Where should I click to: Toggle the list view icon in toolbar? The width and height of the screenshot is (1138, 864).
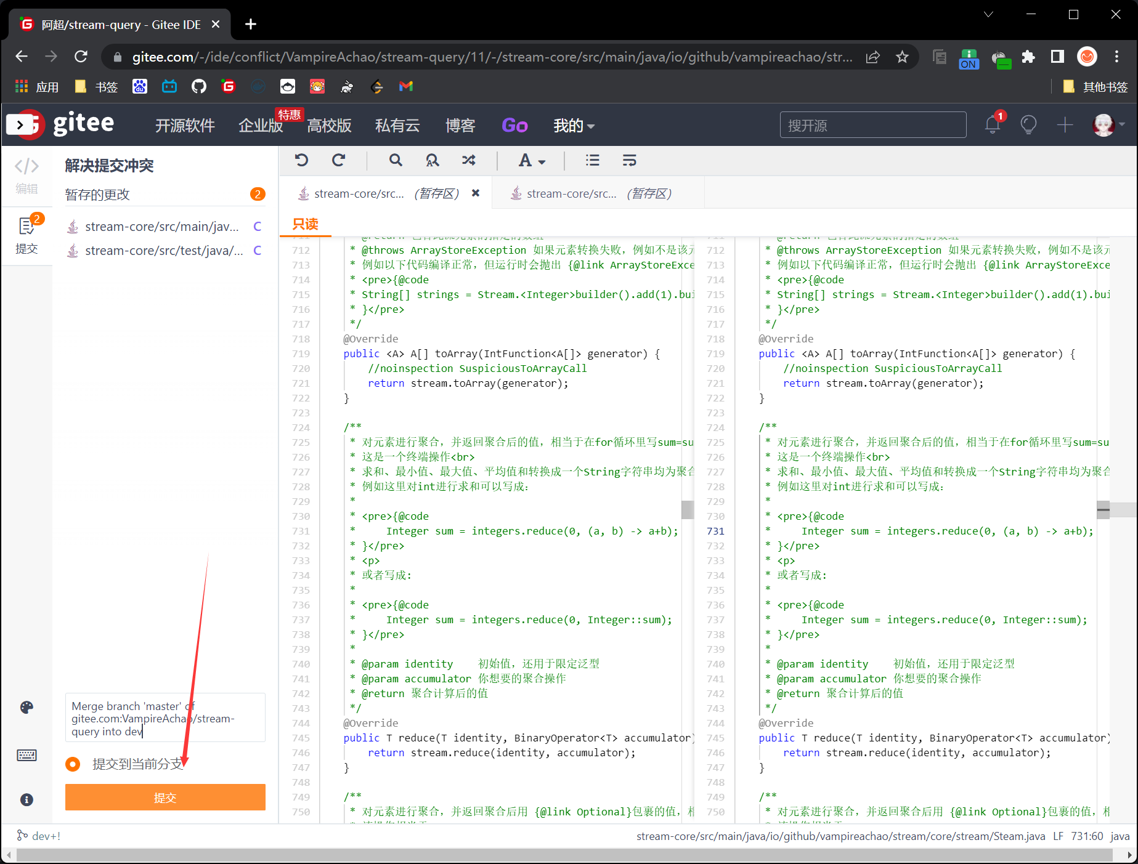click(x=592, y=160)
